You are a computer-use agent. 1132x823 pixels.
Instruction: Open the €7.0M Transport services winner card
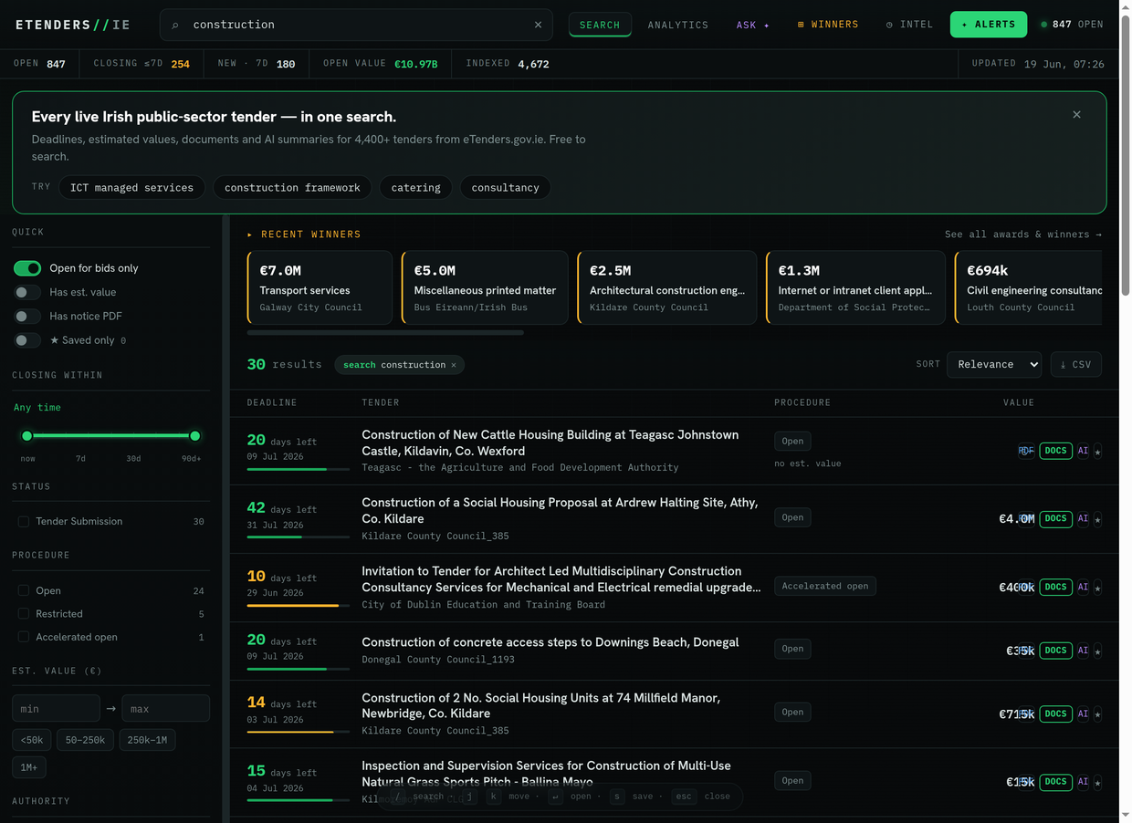(x=320, y=287)
